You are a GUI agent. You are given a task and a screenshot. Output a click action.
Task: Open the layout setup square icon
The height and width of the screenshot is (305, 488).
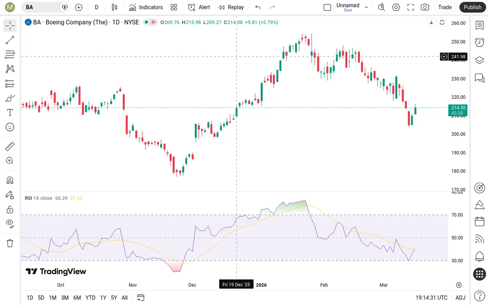click(327, 7)
